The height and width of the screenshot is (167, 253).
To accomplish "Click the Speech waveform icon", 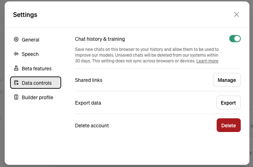I will [x=16, y=54].
